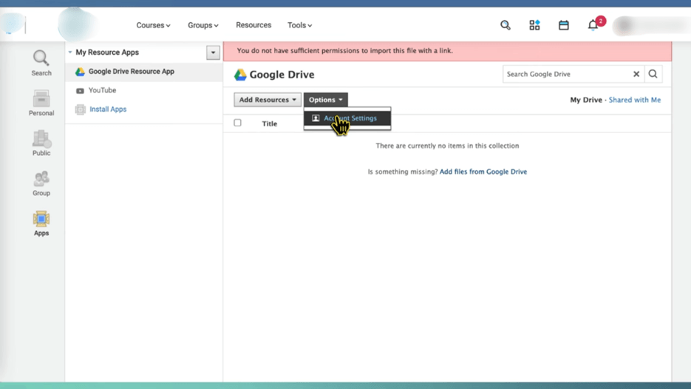Click the insufficient permissions error banner
The image size is (691, 389).
[447, 51]
